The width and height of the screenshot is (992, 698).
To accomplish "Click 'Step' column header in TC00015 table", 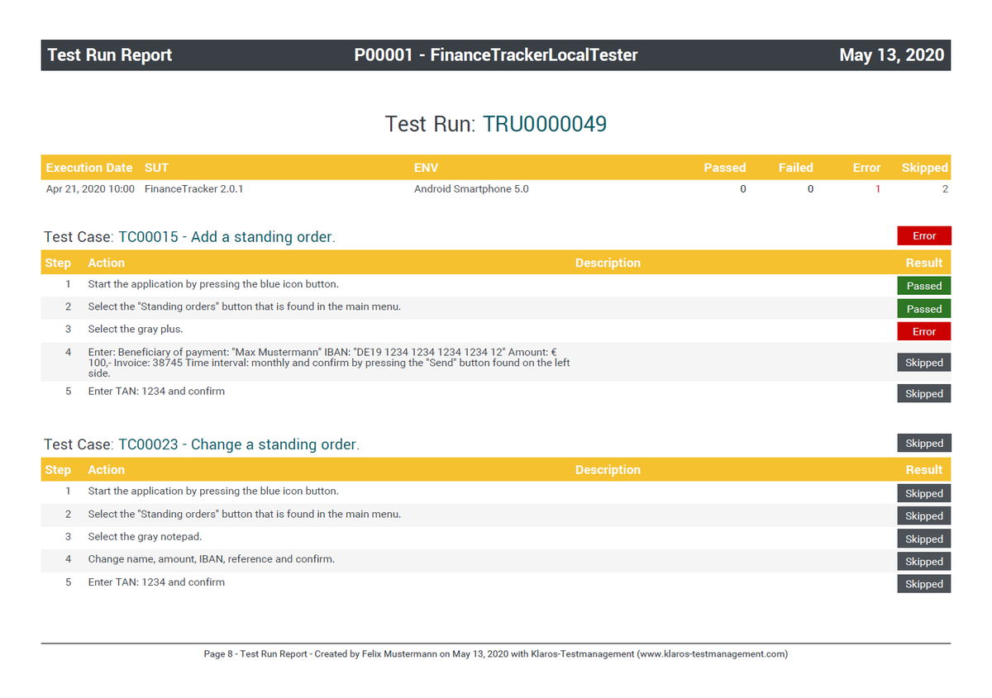I will pos(58,263).
